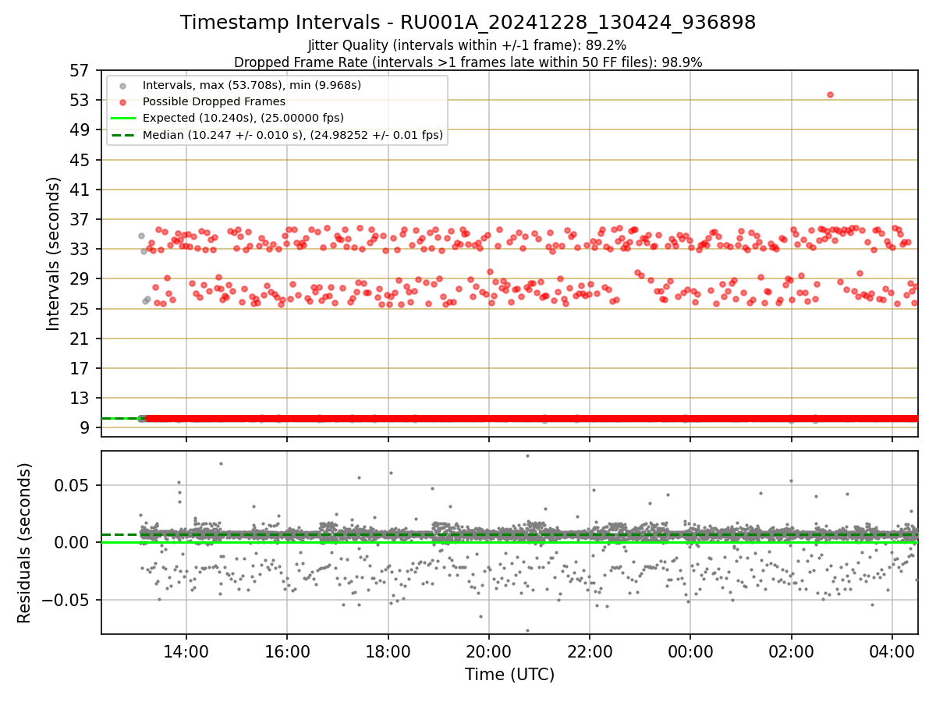Click the y-axis tick label '13'

[80, 398]
